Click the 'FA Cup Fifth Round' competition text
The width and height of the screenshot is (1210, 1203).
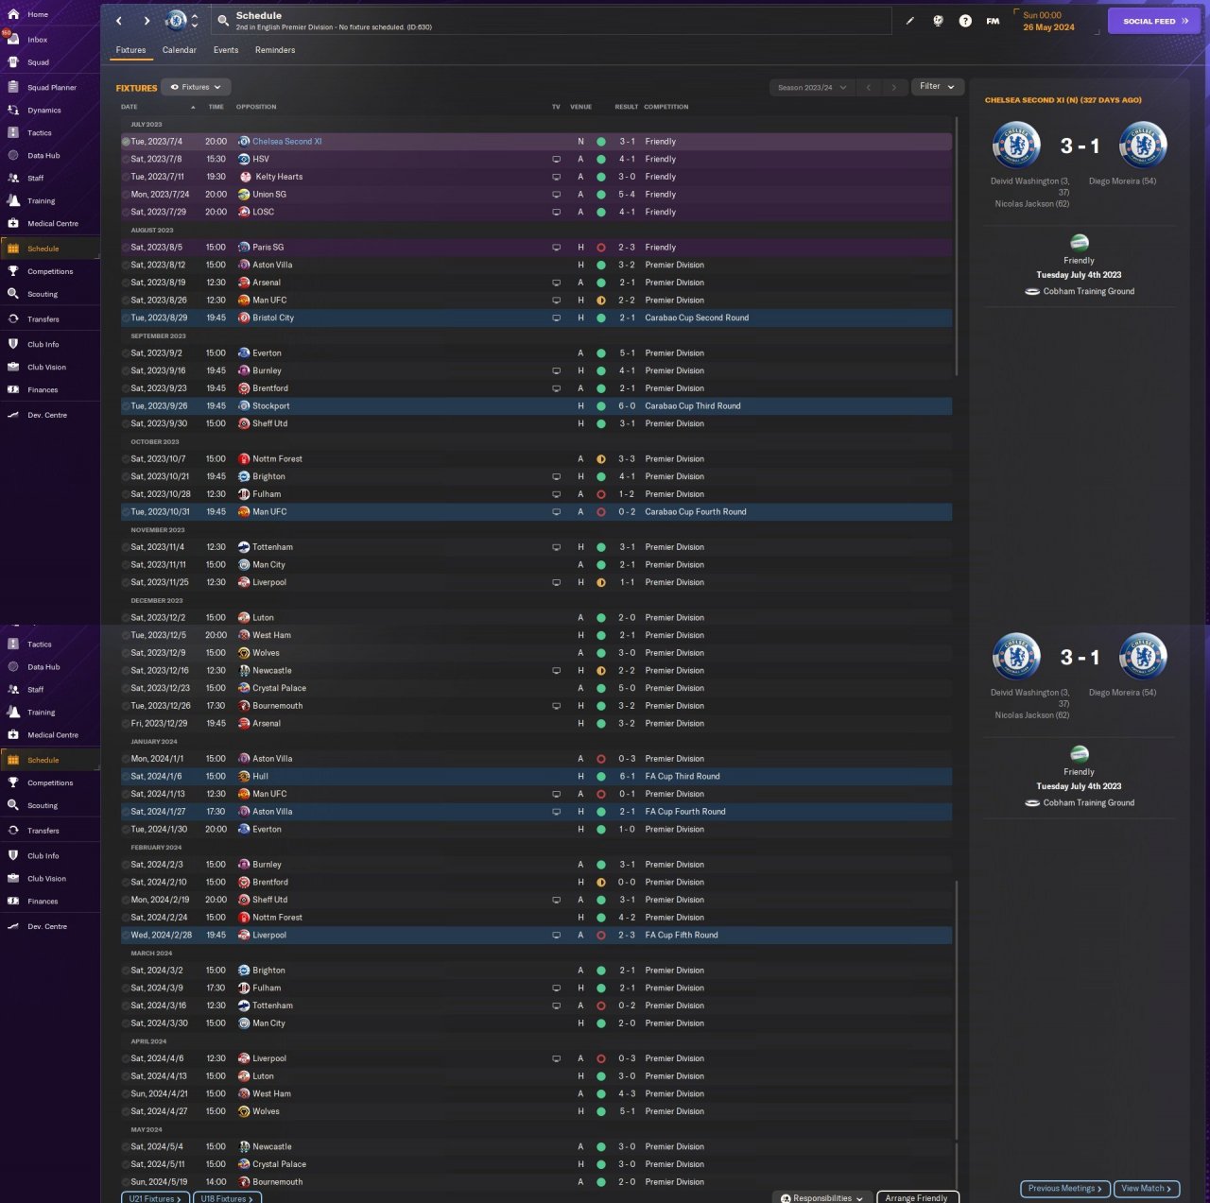click(x=682, y=936)
